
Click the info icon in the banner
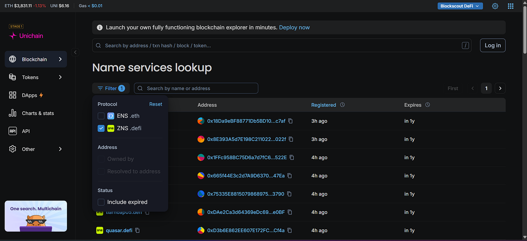tap(100, 27)
